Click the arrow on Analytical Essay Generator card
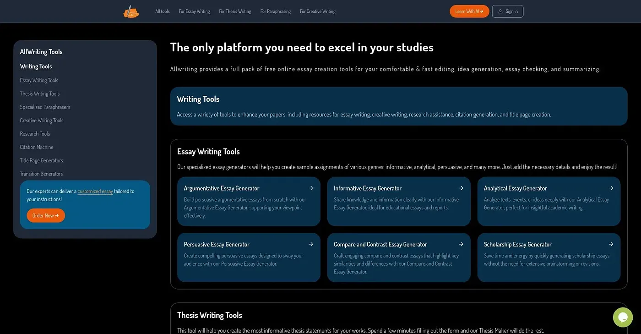The height and width of the screenshot is (334, 641). click(x=611, y=188)
